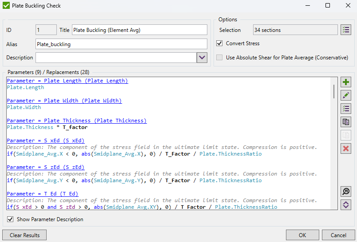Expand the Description dropdown arrow
This screenshot has width=357, height=242.
[202, 58]
